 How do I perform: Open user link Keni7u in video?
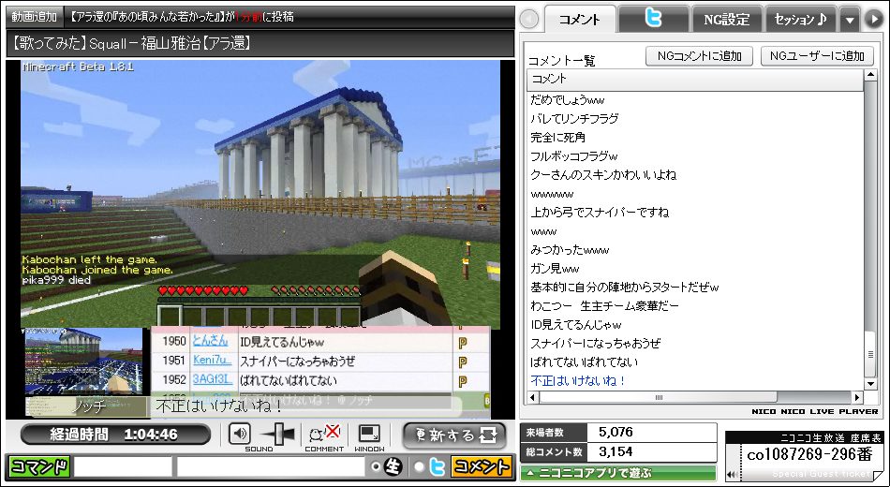[x=213, y=361]
